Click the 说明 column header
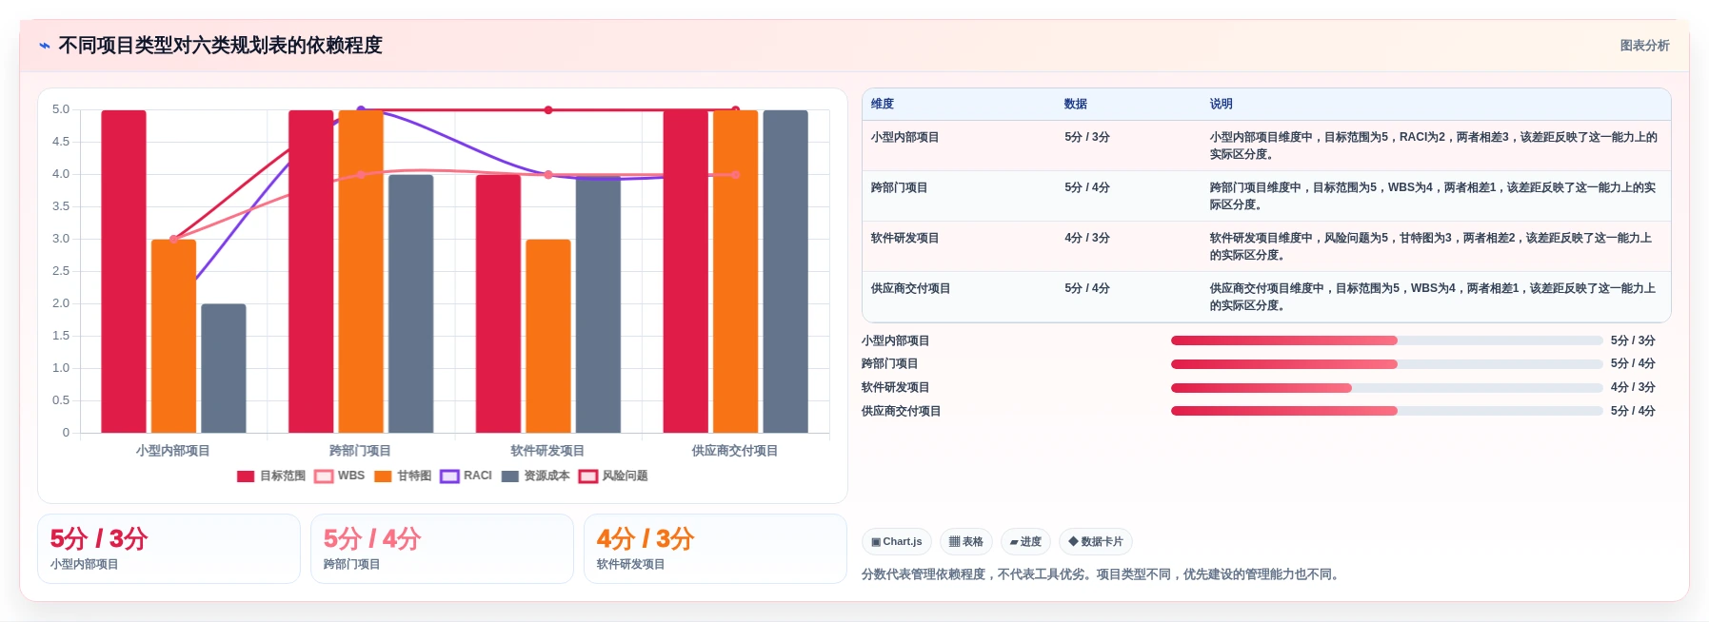 coord(1221,104)
